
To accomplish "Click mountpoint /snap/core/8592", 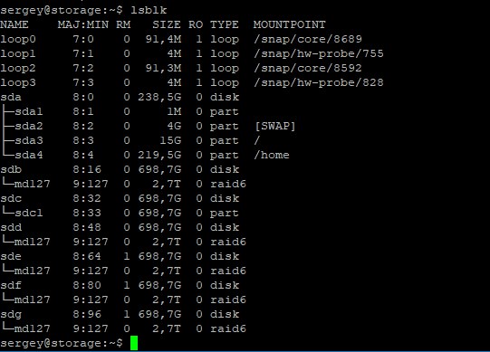I will pos(308,68).
